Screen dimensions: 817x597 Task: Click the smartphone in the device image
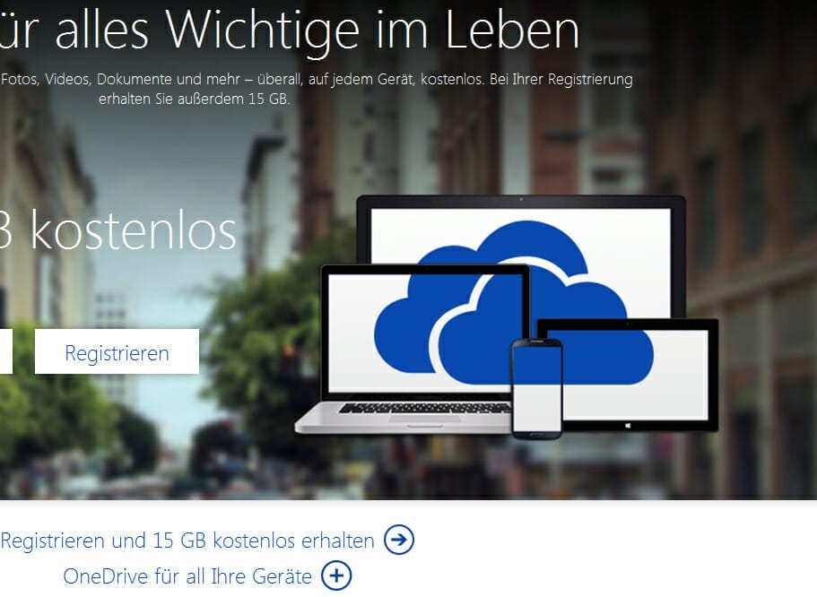point(536,388)
